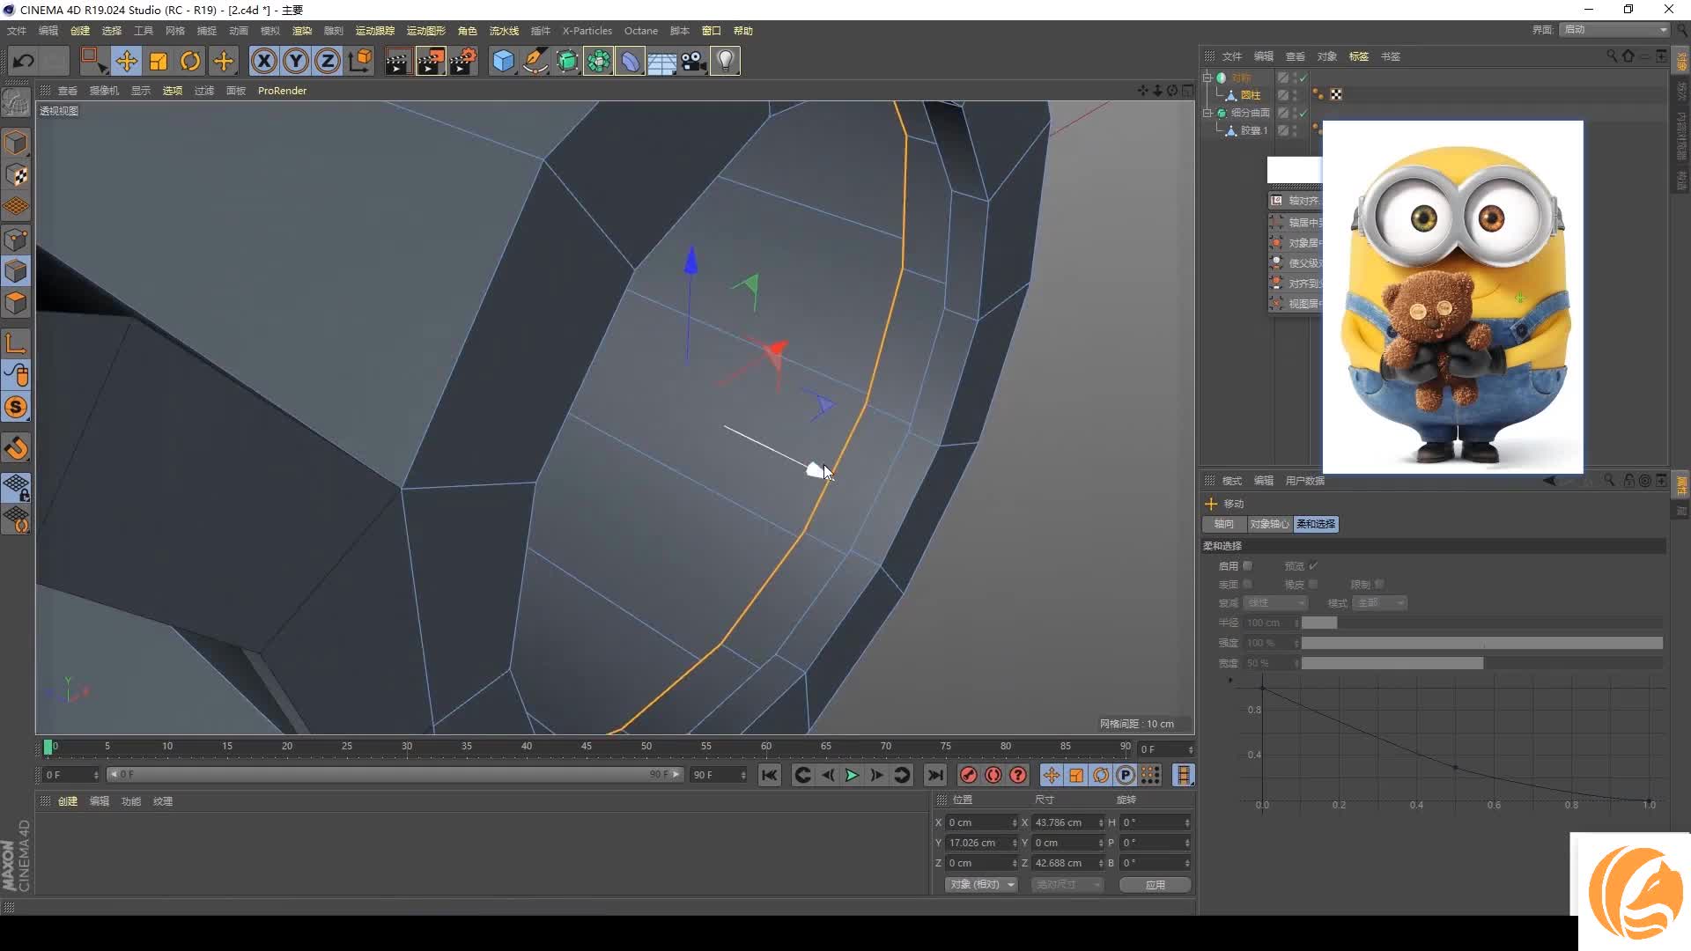The height and width of the screenshot is (951, 1691).
Task: Open Edit Render Settings gear clapperboard
Action: (x=463, y=61)
